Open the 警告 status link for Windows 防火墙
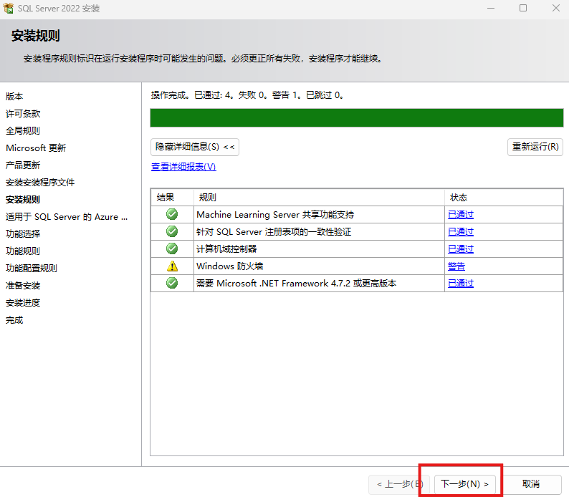 (x=456, y=266)
